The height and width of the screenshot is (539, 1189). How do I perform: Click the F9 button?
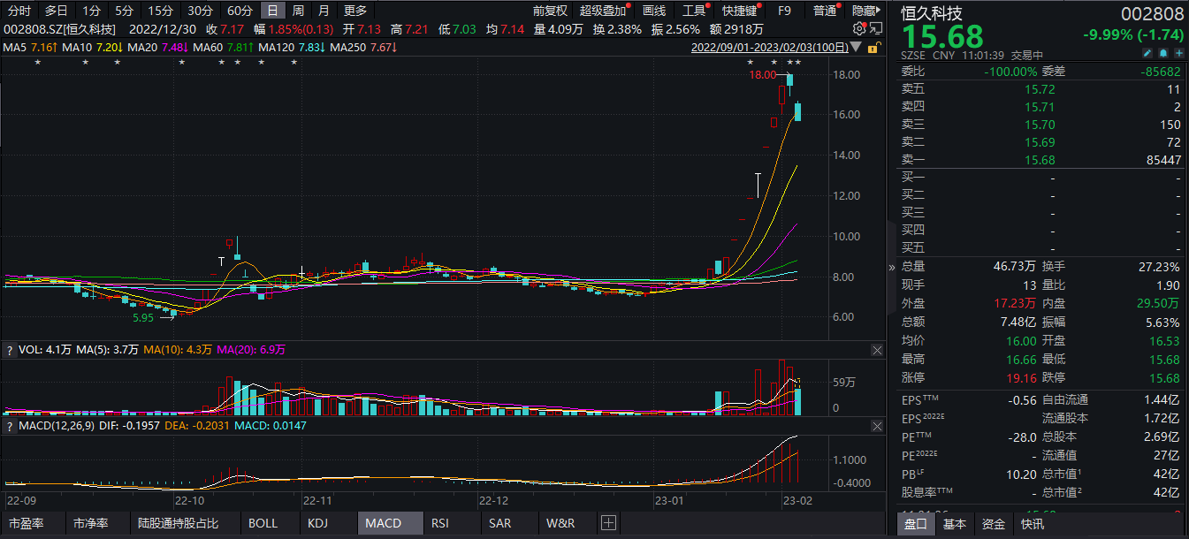click(x=784, y=11)
